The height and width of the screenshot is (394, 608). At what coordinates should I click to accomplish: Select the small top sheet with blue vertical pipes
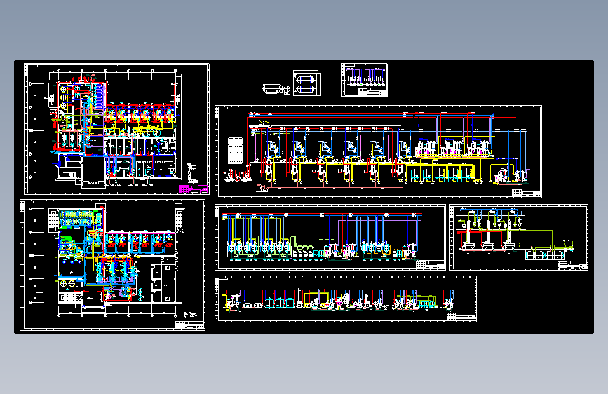pos(364,80)
